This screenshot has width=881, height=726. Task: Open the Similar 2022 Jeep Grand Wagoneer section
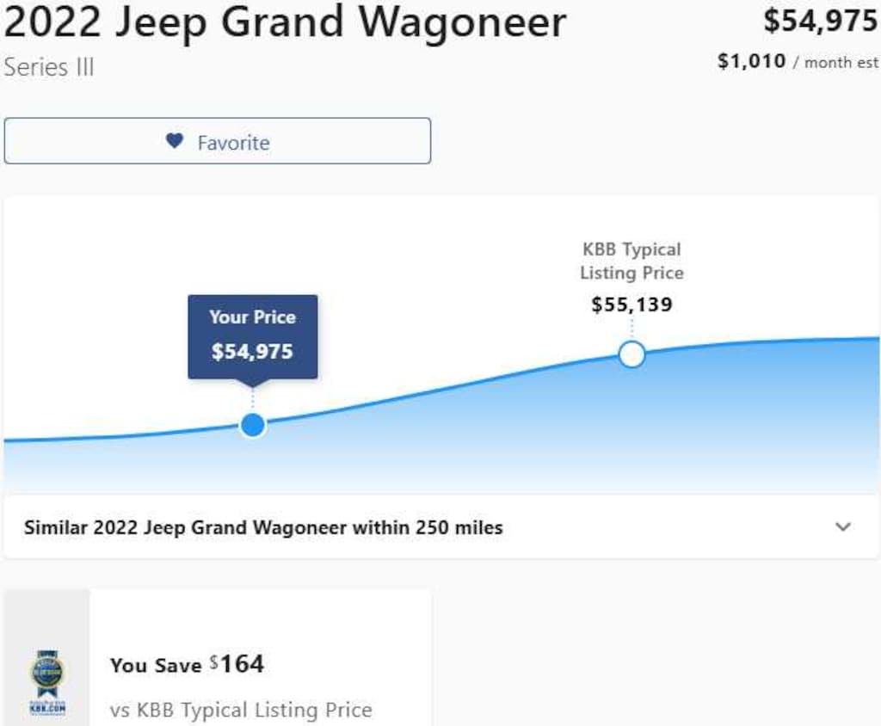262,527
